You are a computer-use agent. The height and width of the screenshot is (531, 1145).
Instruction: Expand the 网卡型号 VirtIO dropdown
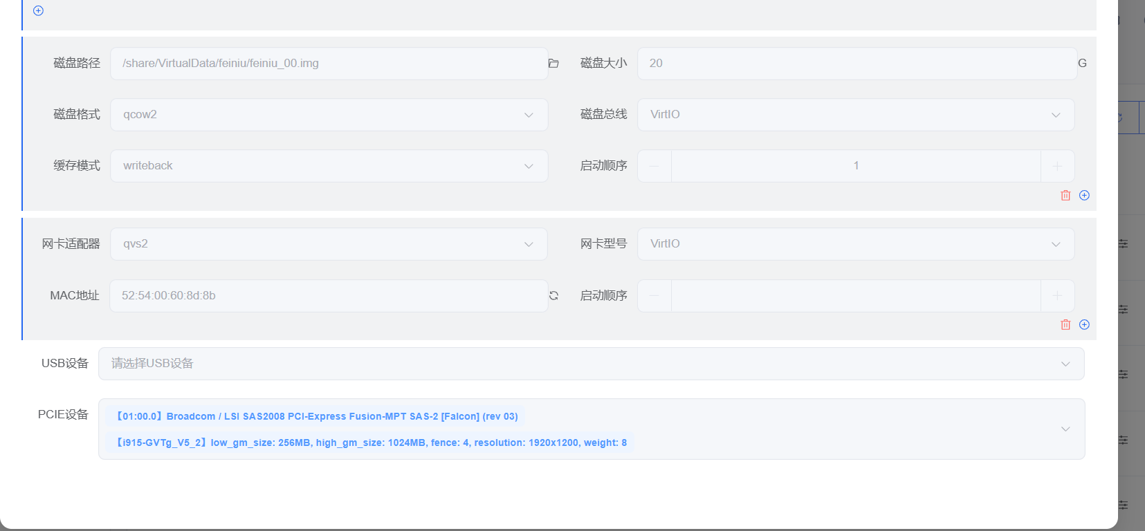pyautogui.click(x=856, y=244)
